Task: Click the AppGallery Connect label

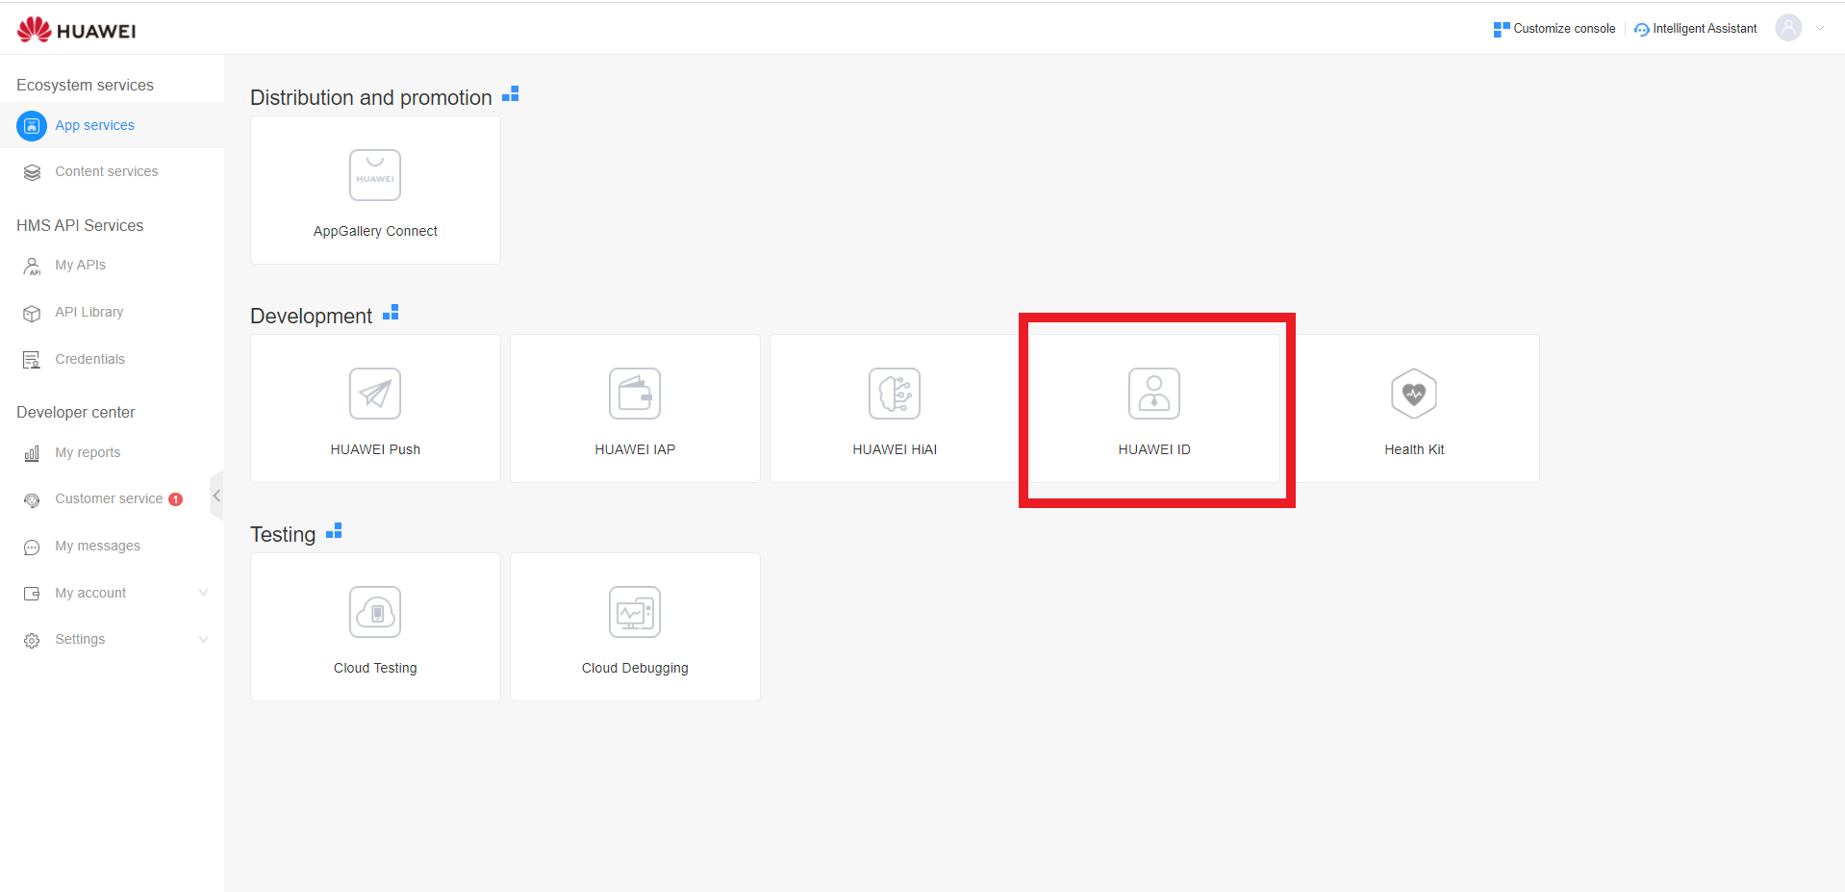Action: point(375,231)
